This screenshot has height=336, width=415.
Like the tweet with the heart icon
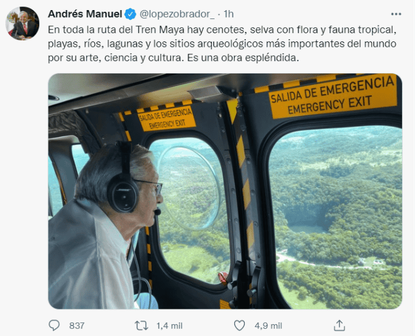[240, 325]
